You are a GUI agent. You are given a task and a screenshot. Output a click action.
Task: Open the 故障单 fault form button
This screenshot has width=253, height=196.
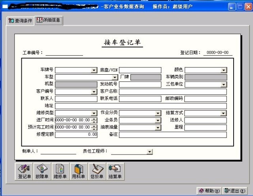42,171
